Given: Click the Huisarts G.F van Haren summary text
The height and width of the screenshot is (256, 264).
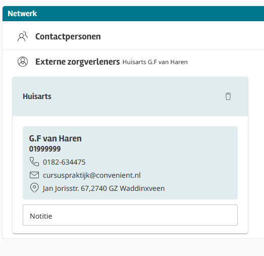Looking at the screenshot, I should point(155,62).
